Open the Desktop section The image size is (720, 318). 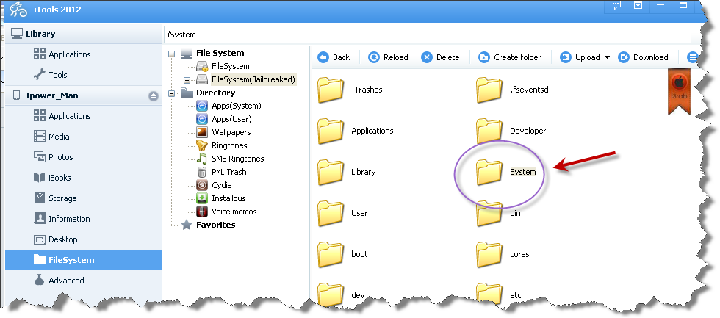[x=56, y=239]
